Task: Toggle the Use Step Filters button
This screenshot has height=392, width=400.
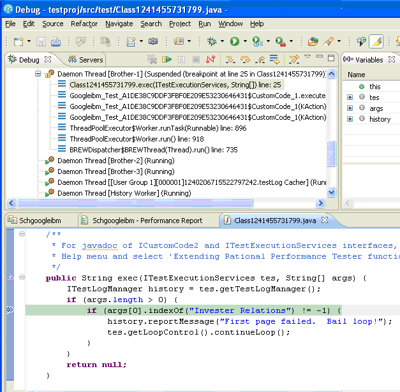Action: [x=293, y=60]
